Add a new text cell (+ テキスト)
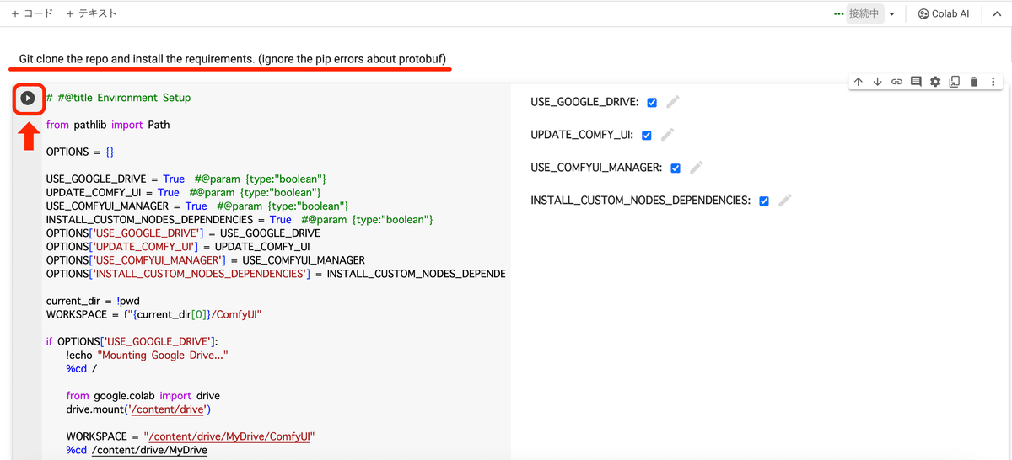Viewport: 1012px width, 460px height. pos(91,13)
